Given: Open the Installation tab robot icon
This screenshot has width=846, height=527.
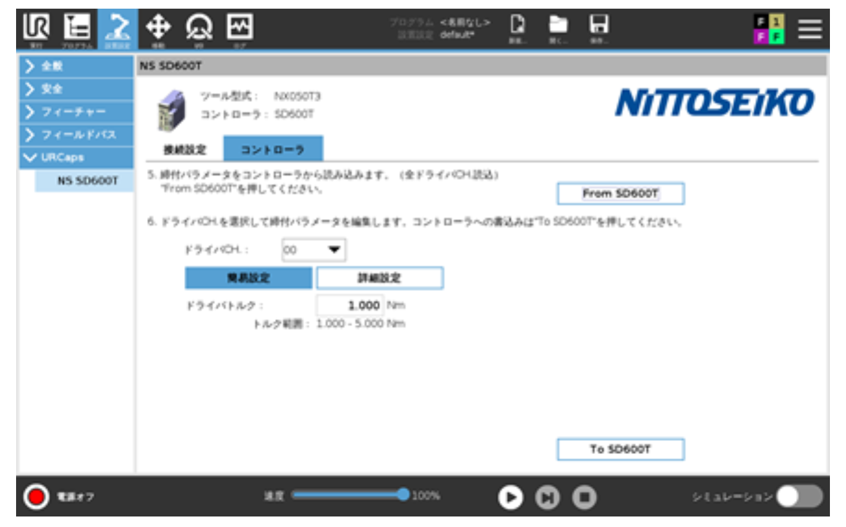Looking at the screenshot, I should click(x=117, y=30).
